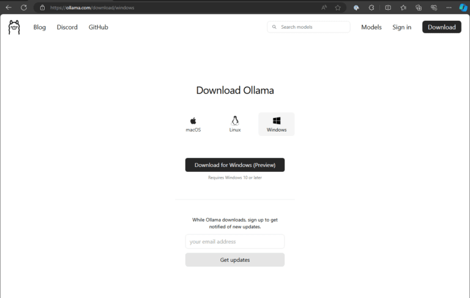The width and height of the screenshot is (470, 298).
Task: Click the Get updates button
Action: click(x=235, y=259)
